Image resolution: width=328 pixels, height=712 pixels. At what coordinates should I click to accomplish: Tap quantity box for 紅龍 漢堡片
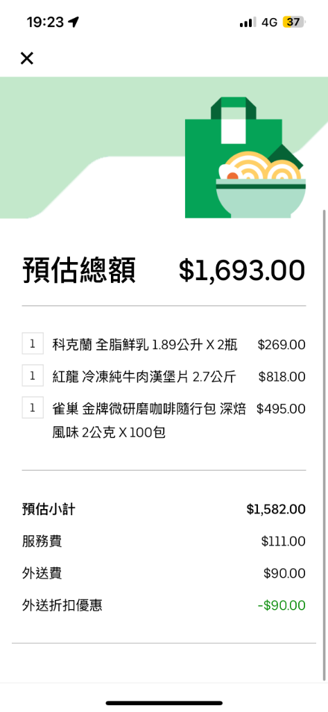click(33, 375)
